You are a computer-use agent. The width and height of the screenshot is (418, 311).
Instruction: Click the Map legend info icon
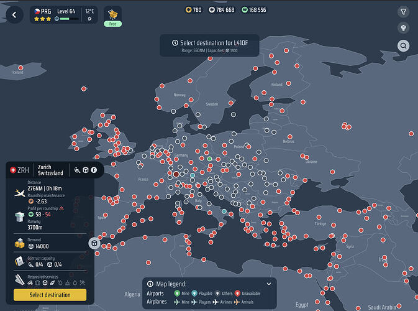[150, 284]
